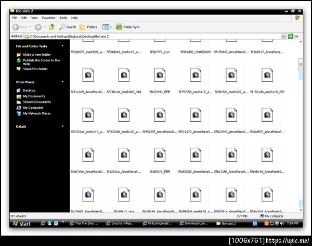Select file 5f1561db_mesh119_297 icon
The image size is (312, 246).
[267, 75]
